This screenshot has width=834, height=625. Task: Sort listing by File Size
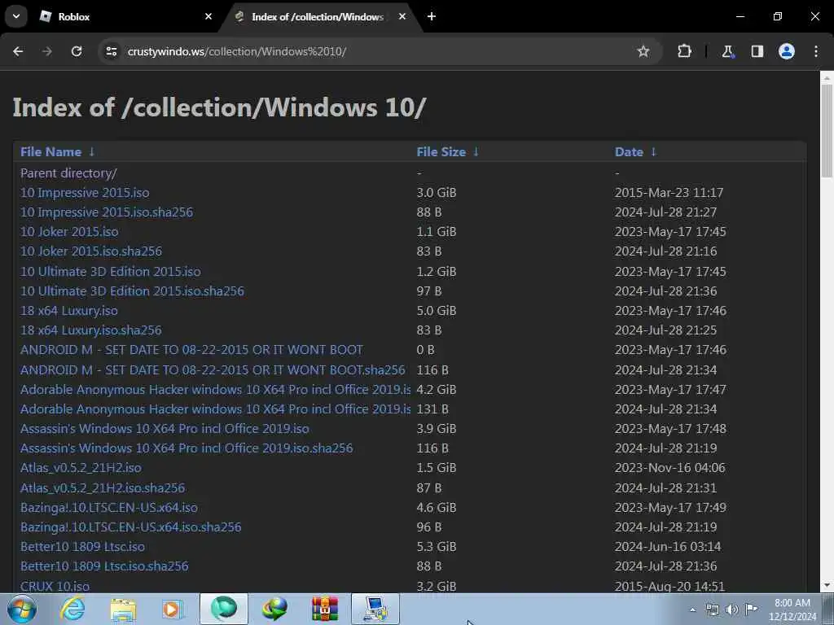coord(441,152)
